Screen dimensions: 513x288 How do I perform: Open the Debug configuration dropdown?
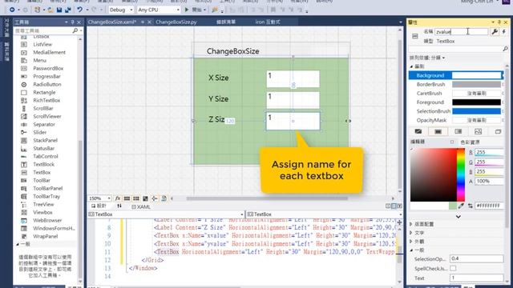pyautogui.click(x=131, y=10)
